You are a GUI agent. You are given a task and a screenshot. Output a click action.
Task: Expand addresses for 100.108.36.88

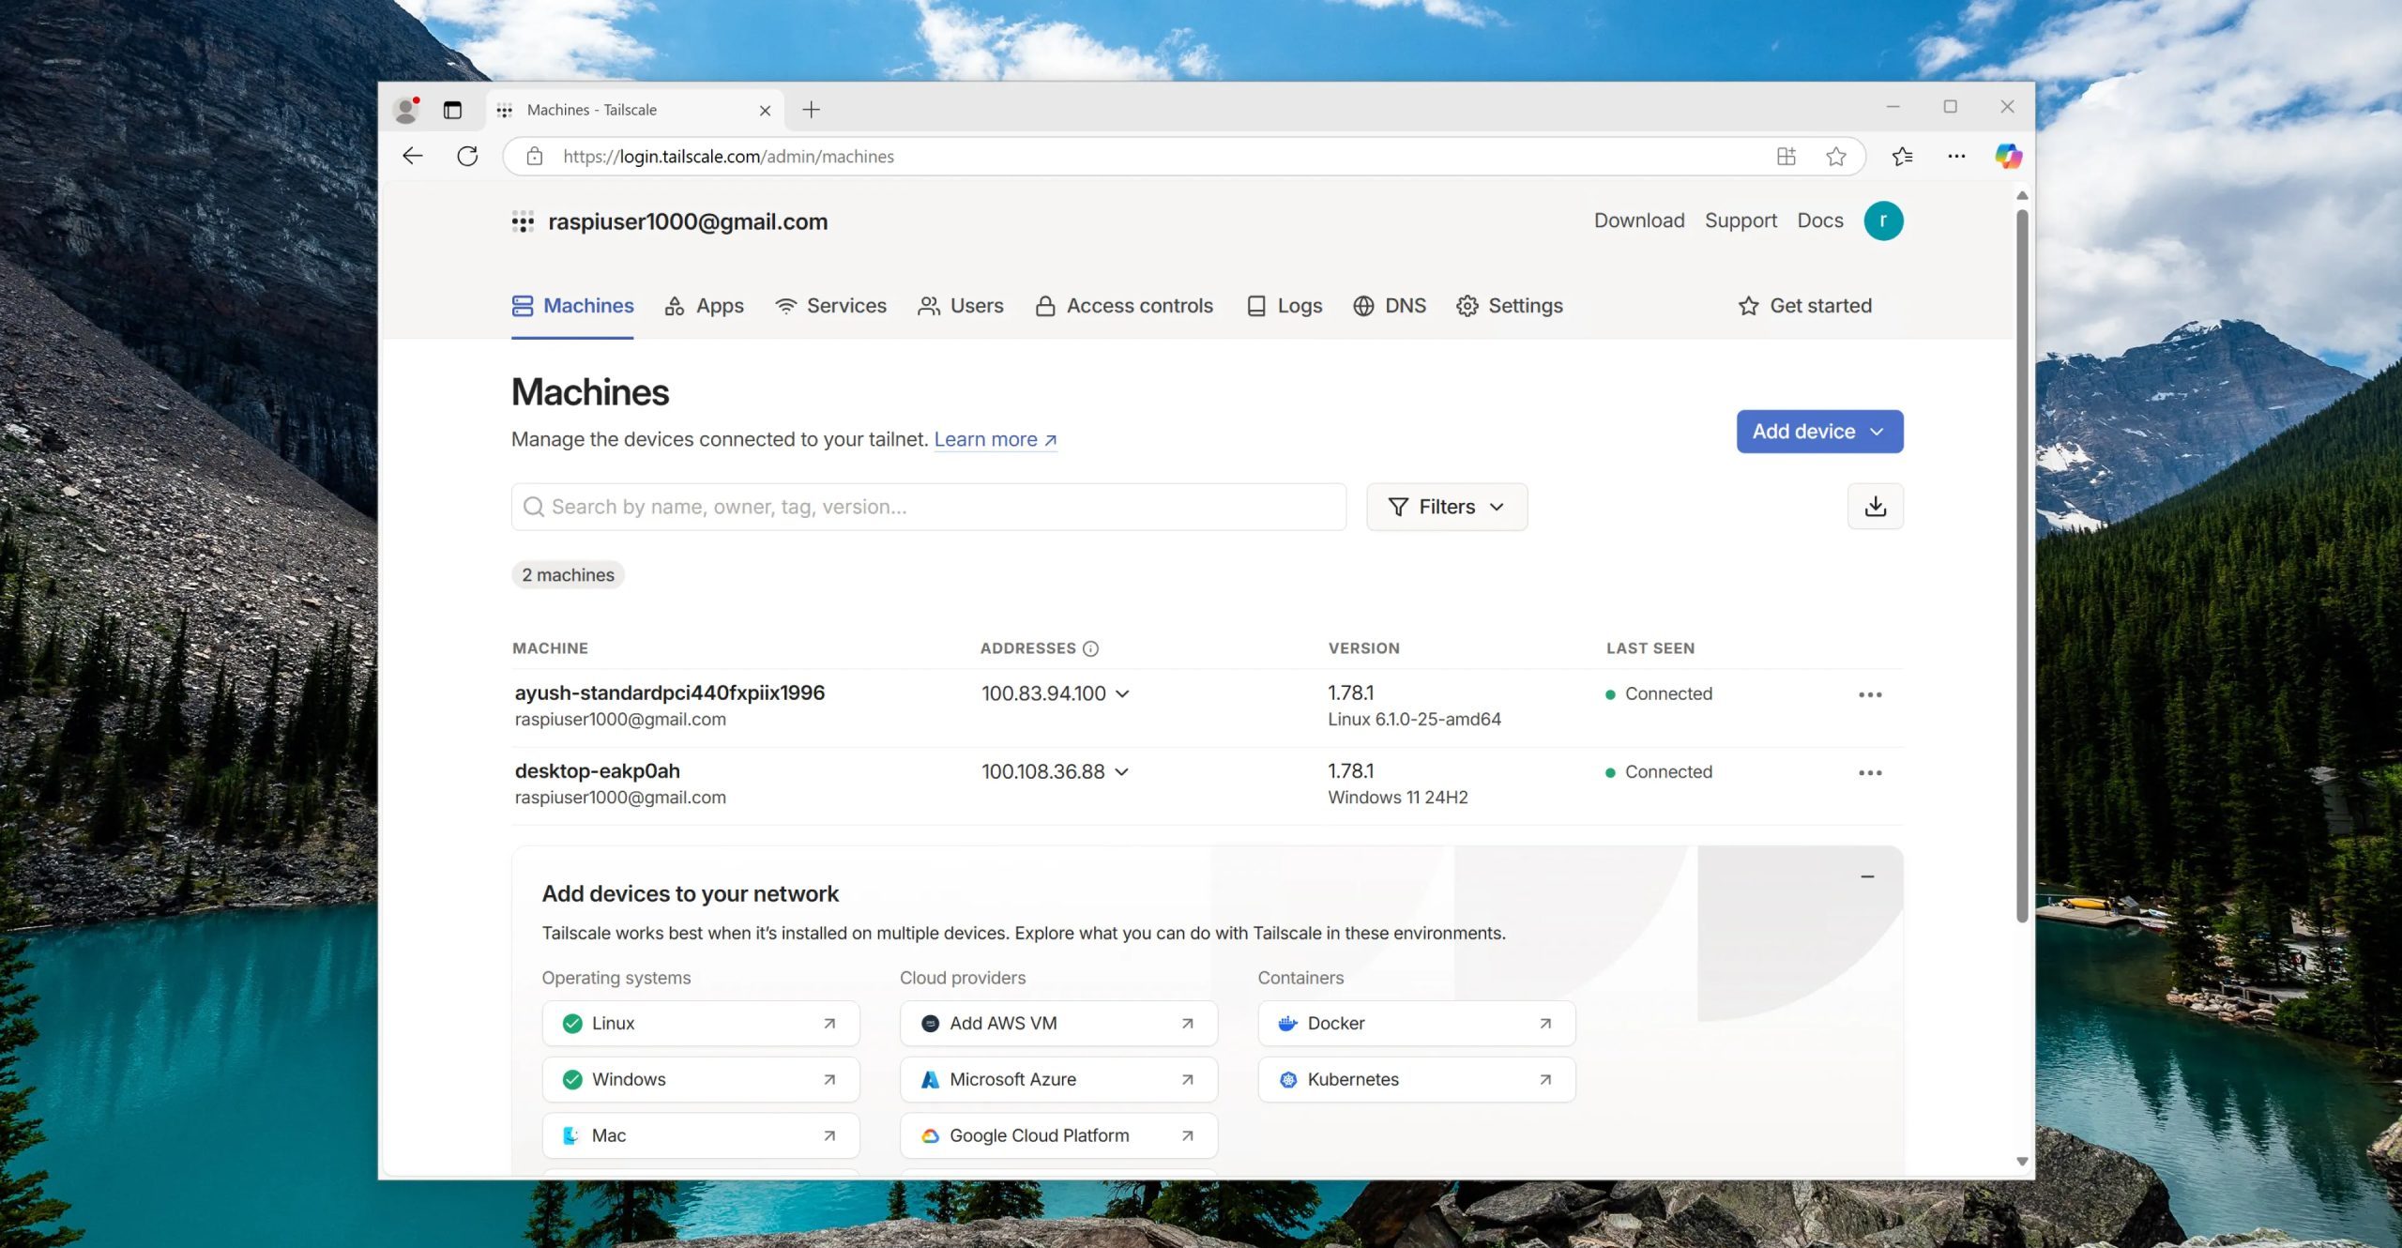coord(1121,771)
